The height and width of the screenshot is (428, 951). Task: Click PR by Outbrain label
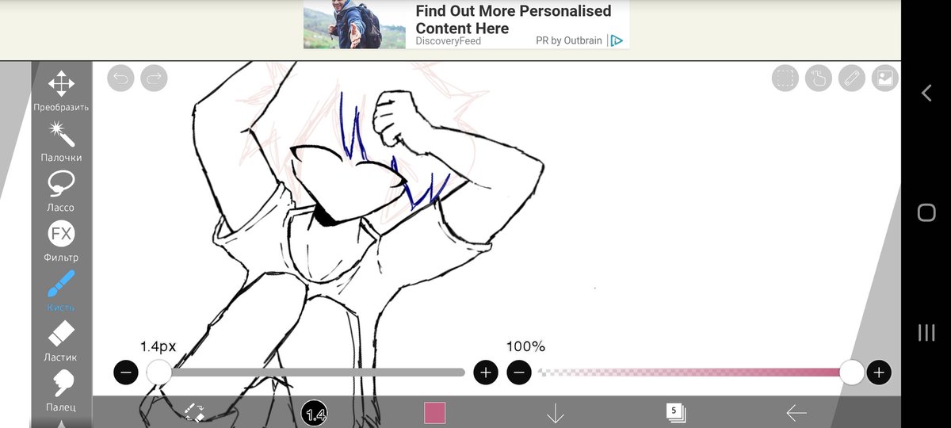[569, 40]
